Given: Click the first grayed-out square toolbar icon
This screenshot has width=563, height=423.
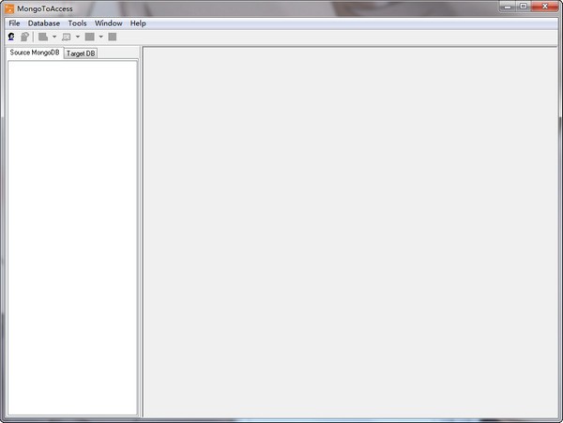Looking at the screenshot, I should [43, 37].
